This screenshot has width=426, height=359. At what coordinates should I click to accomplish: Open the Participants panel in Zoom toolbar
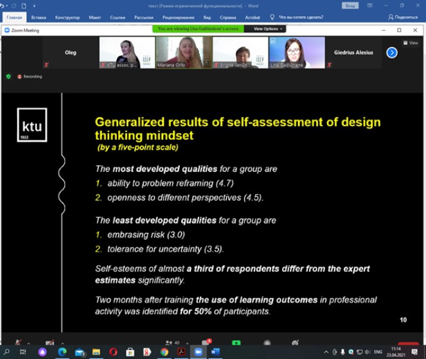[x=171, y=343]
